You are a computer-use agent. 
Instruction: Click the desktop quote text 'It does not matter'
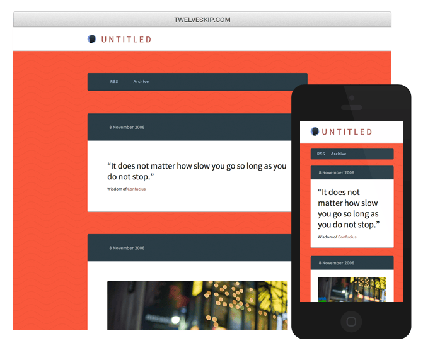pyautogui.click(x=197, y=171)
